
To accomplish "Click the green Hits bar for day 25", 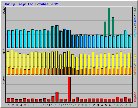I will (x=105, y=29).
